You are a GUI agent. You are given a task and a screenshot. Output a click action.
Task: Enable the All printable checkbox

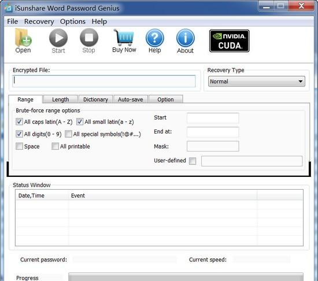coord(55,146)
